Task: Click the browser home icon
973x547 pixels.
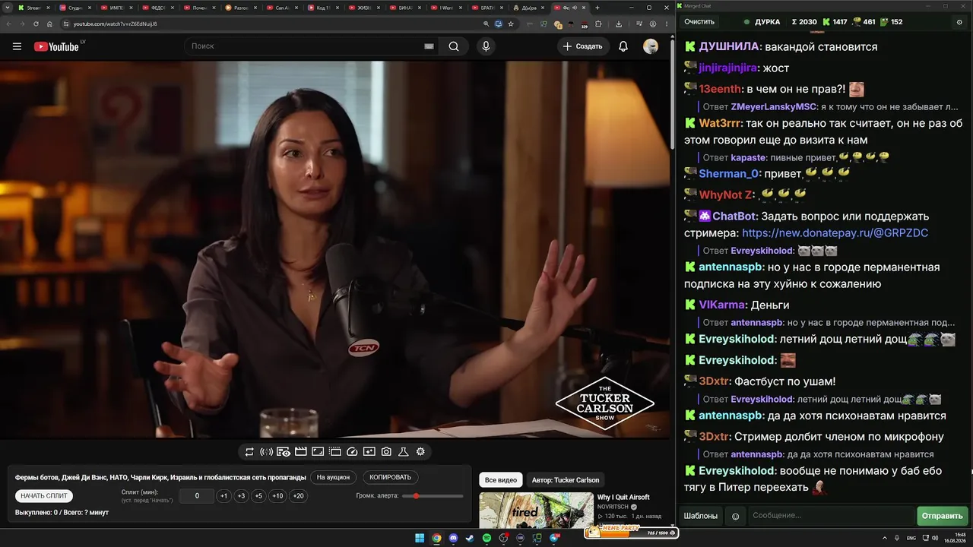Action: coord(49,24)
